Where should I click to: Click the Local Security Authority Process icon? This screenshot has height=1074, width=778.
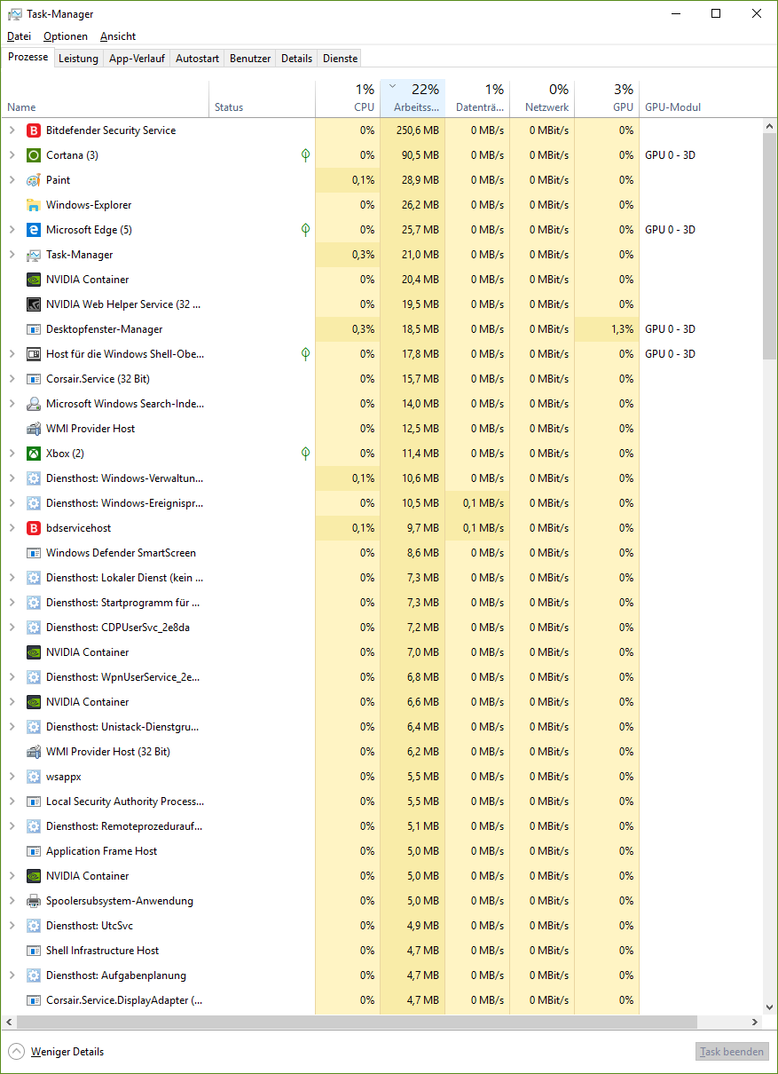[x=34, y=802]
